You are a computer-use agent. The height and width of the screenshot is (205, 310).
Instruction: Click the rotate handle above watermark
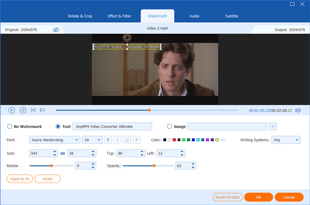127,38
